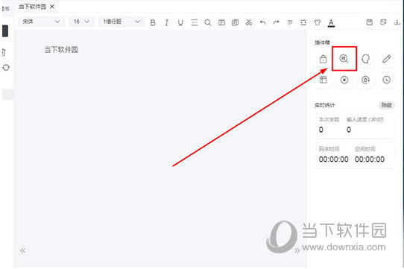Open the line spacing dropdown 1倍行距
Screen dimensions: 404x269
[x=121, y=22]
